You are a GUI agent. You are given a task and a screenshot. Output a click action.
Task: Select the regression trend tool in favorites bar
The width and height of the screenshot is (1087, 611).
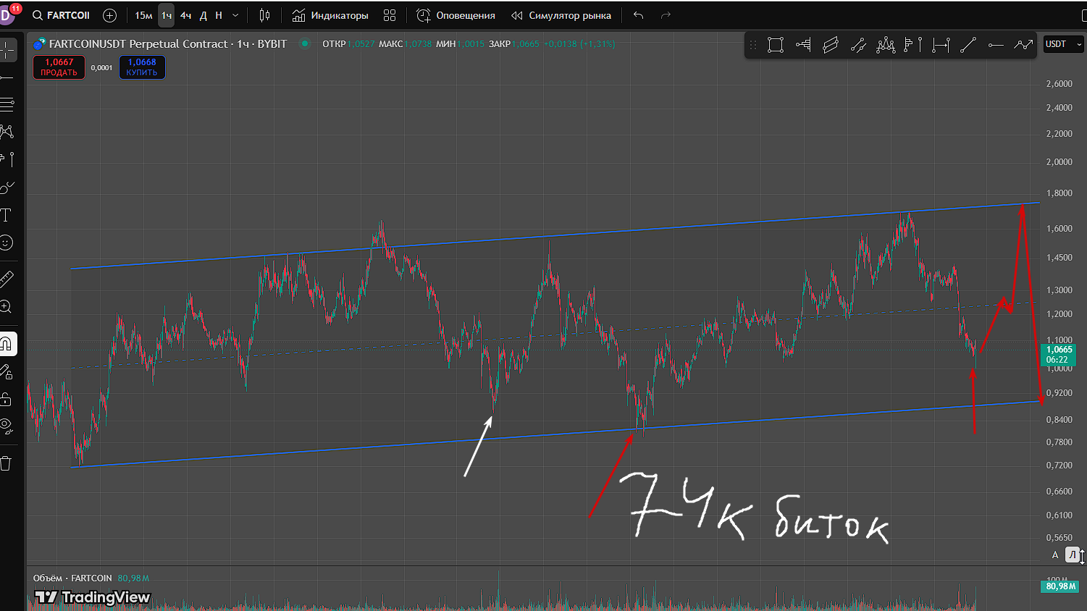[x=858, y=45]
